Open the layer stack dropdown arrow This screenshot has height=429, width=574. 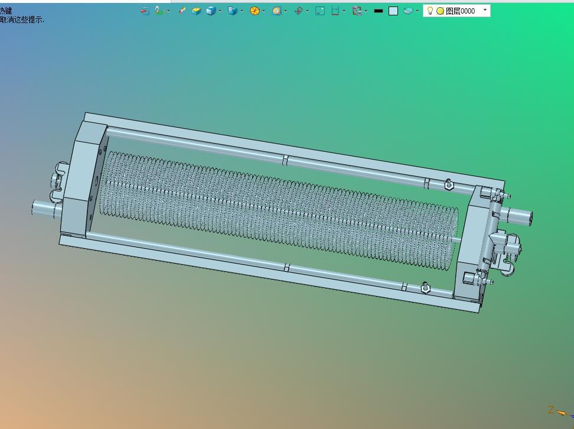pyautogui.click(x=417, y=11)
